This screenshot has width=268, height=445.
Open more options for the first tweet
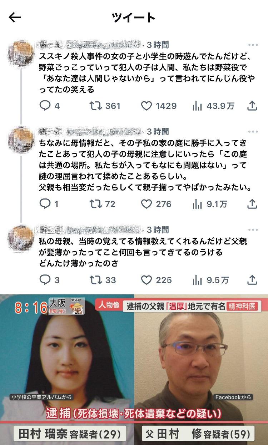tap(253, 45)
